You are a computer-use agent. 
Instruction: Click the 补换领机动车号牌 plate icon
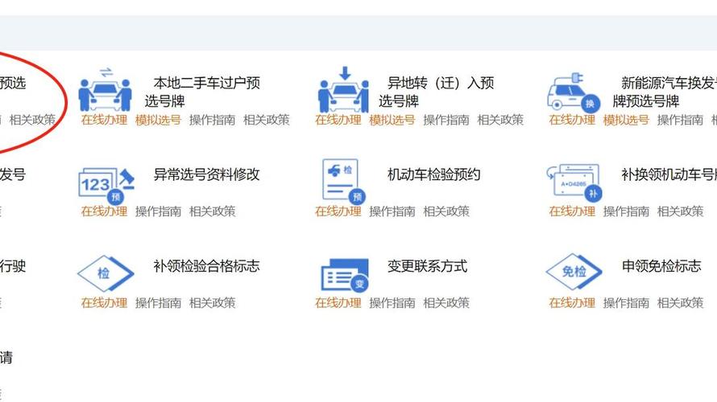tap(574, 182)
